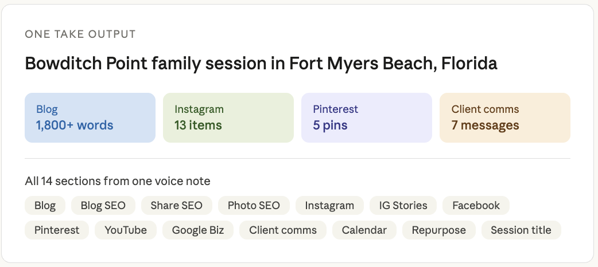Click the Pinterest section tag
This screenshot has width=598, height=267.
point(57,230)
